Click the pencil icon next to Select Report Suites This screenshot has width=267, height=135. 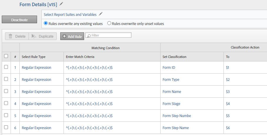pos(101,14)
